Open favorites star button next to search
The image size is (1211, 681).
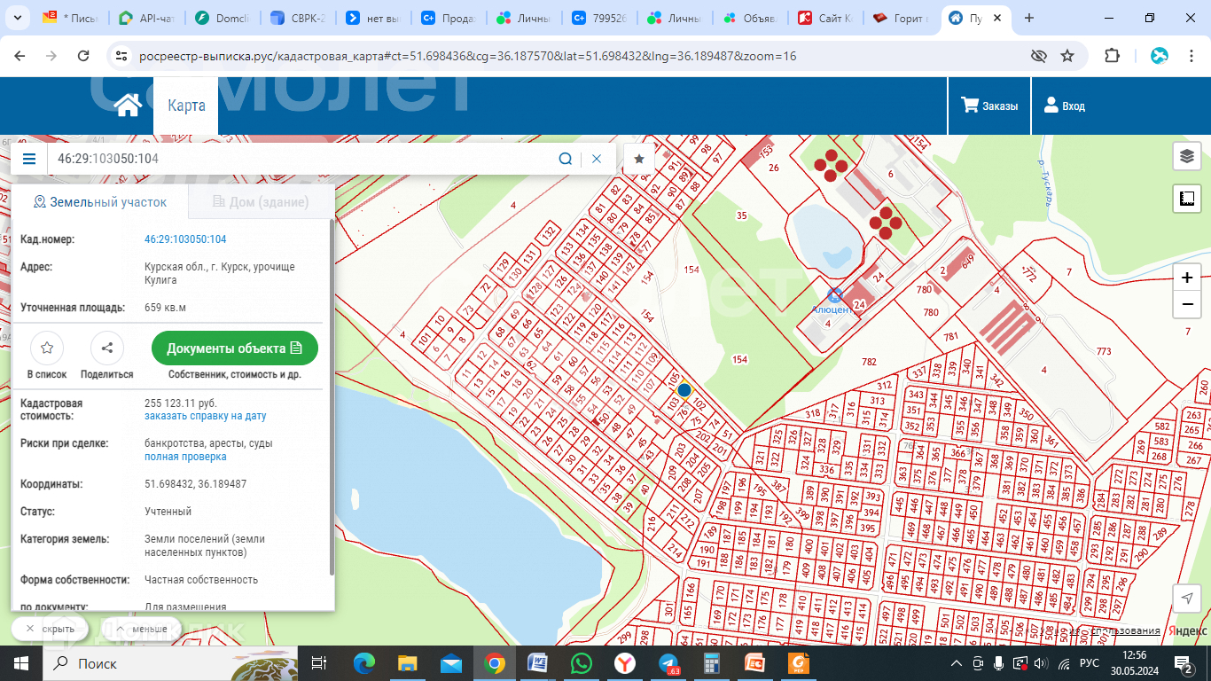click(638, 159)
